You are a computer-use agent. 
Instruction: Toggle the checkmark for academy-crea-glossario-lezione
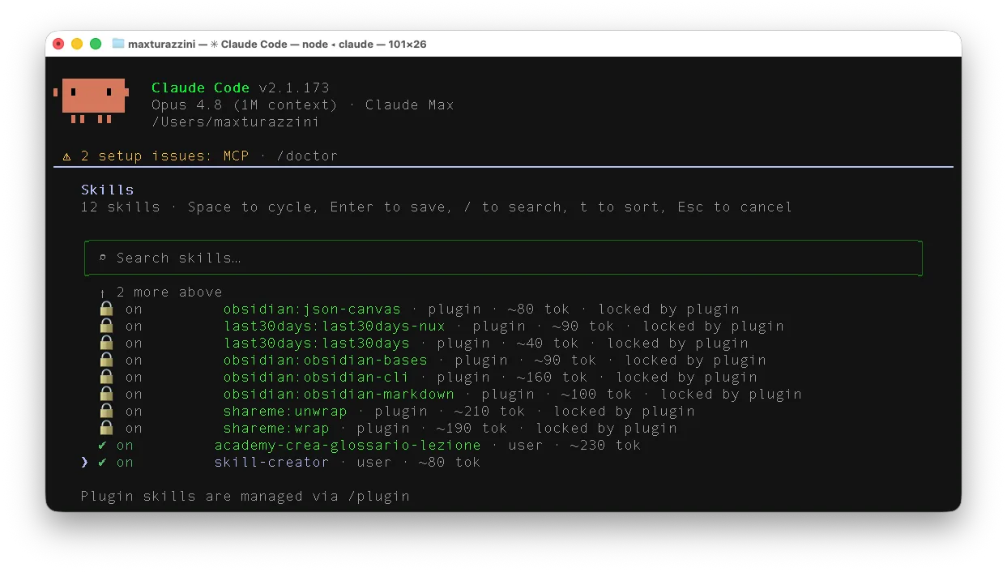coord(102,445)
